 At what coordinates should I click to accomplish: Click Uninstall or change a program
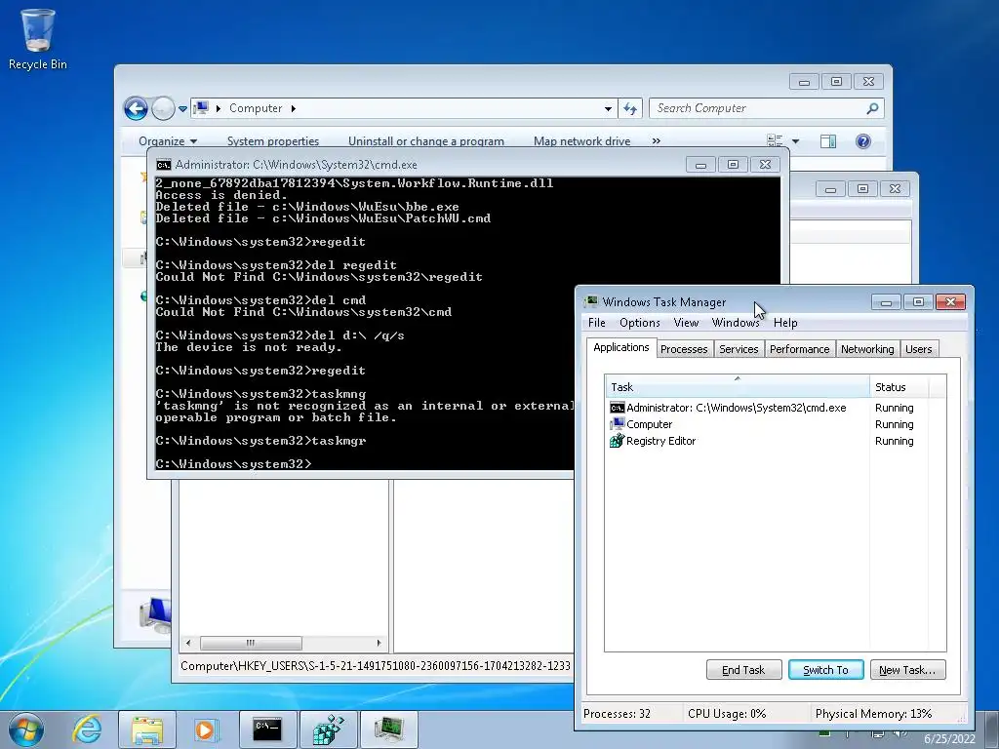[x=425, y=140]
